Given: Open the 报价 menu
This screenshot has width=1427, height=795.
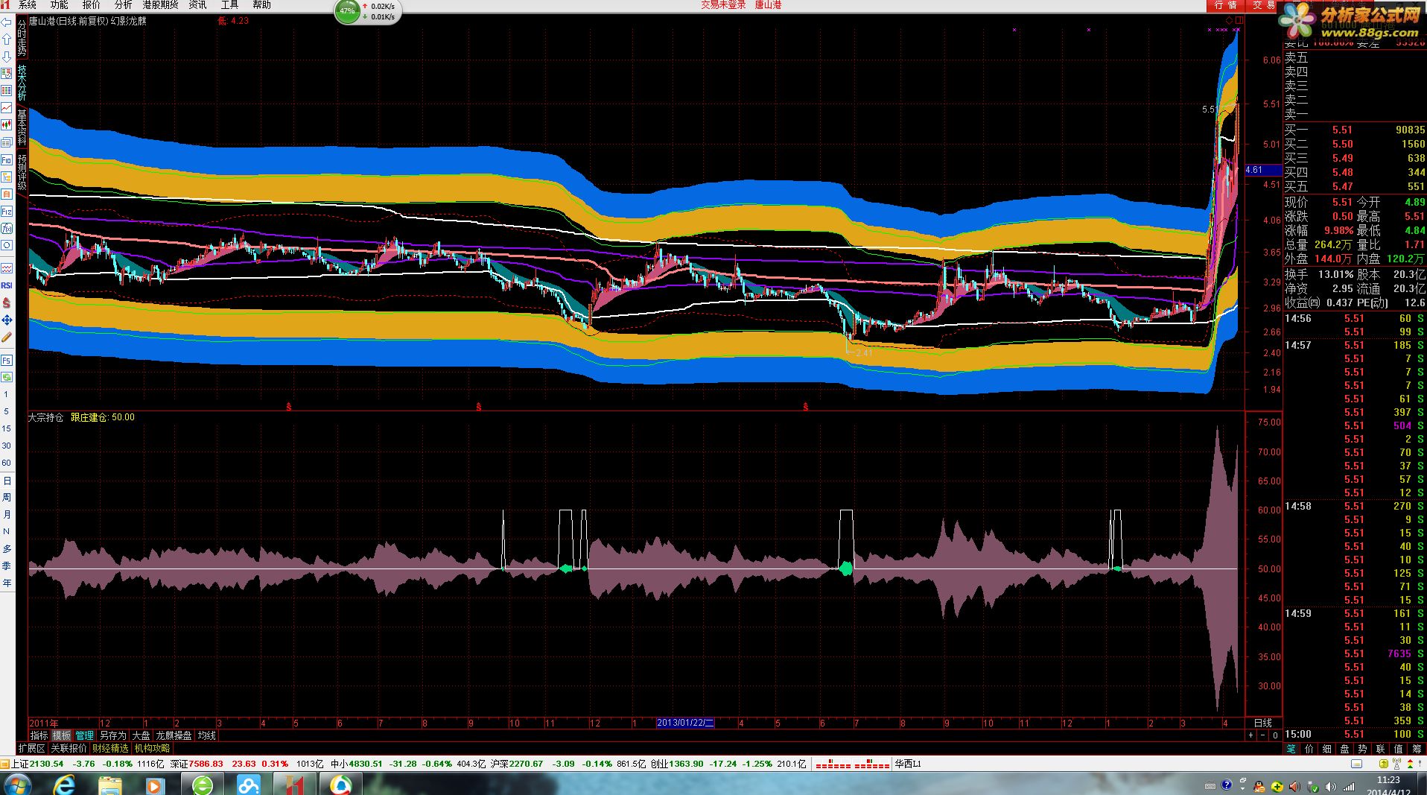Looking at the screenshot, I should [91, 5].
